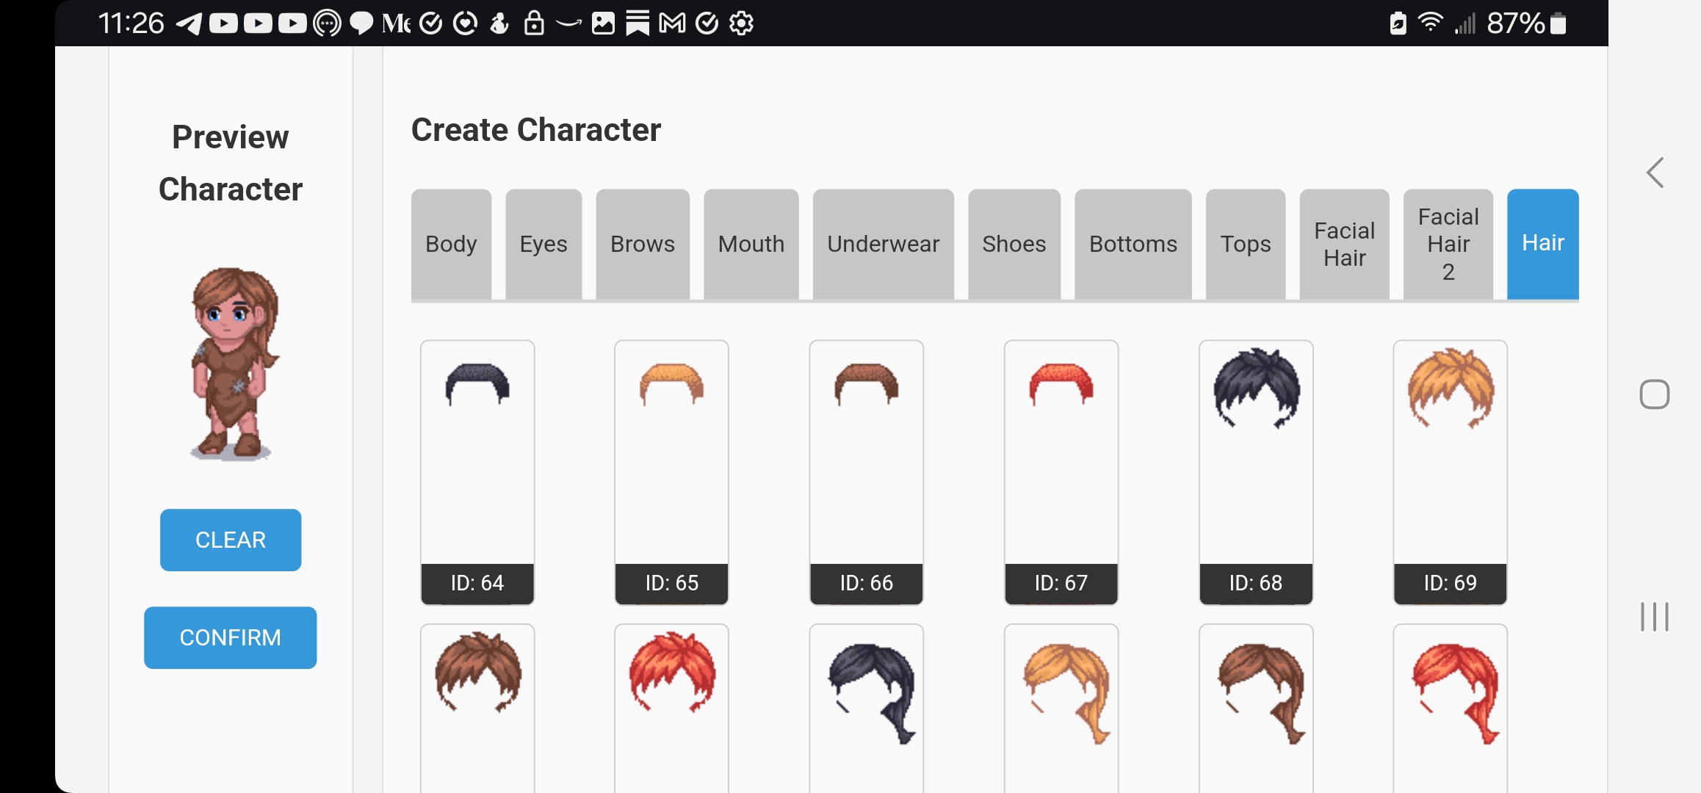Image resolution: width=1701 pixels, height=793 pixels.
Task: Open the Eyes tab
Action: (x=543, y=244)
